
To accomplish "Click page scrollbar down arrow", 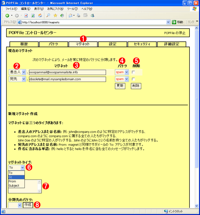I will 196,206.
